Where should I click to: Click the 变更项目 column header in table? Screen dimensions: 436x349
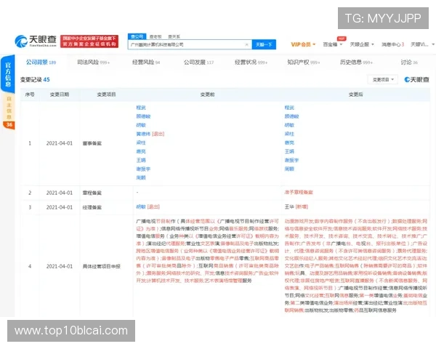click(x=106, y=95)
